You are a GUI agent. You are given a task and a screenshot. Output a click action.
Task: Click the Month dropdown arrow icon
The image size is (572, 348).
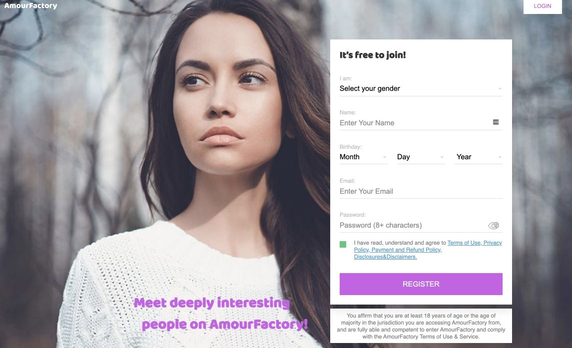pyautogui.click(x=385, y=157)
